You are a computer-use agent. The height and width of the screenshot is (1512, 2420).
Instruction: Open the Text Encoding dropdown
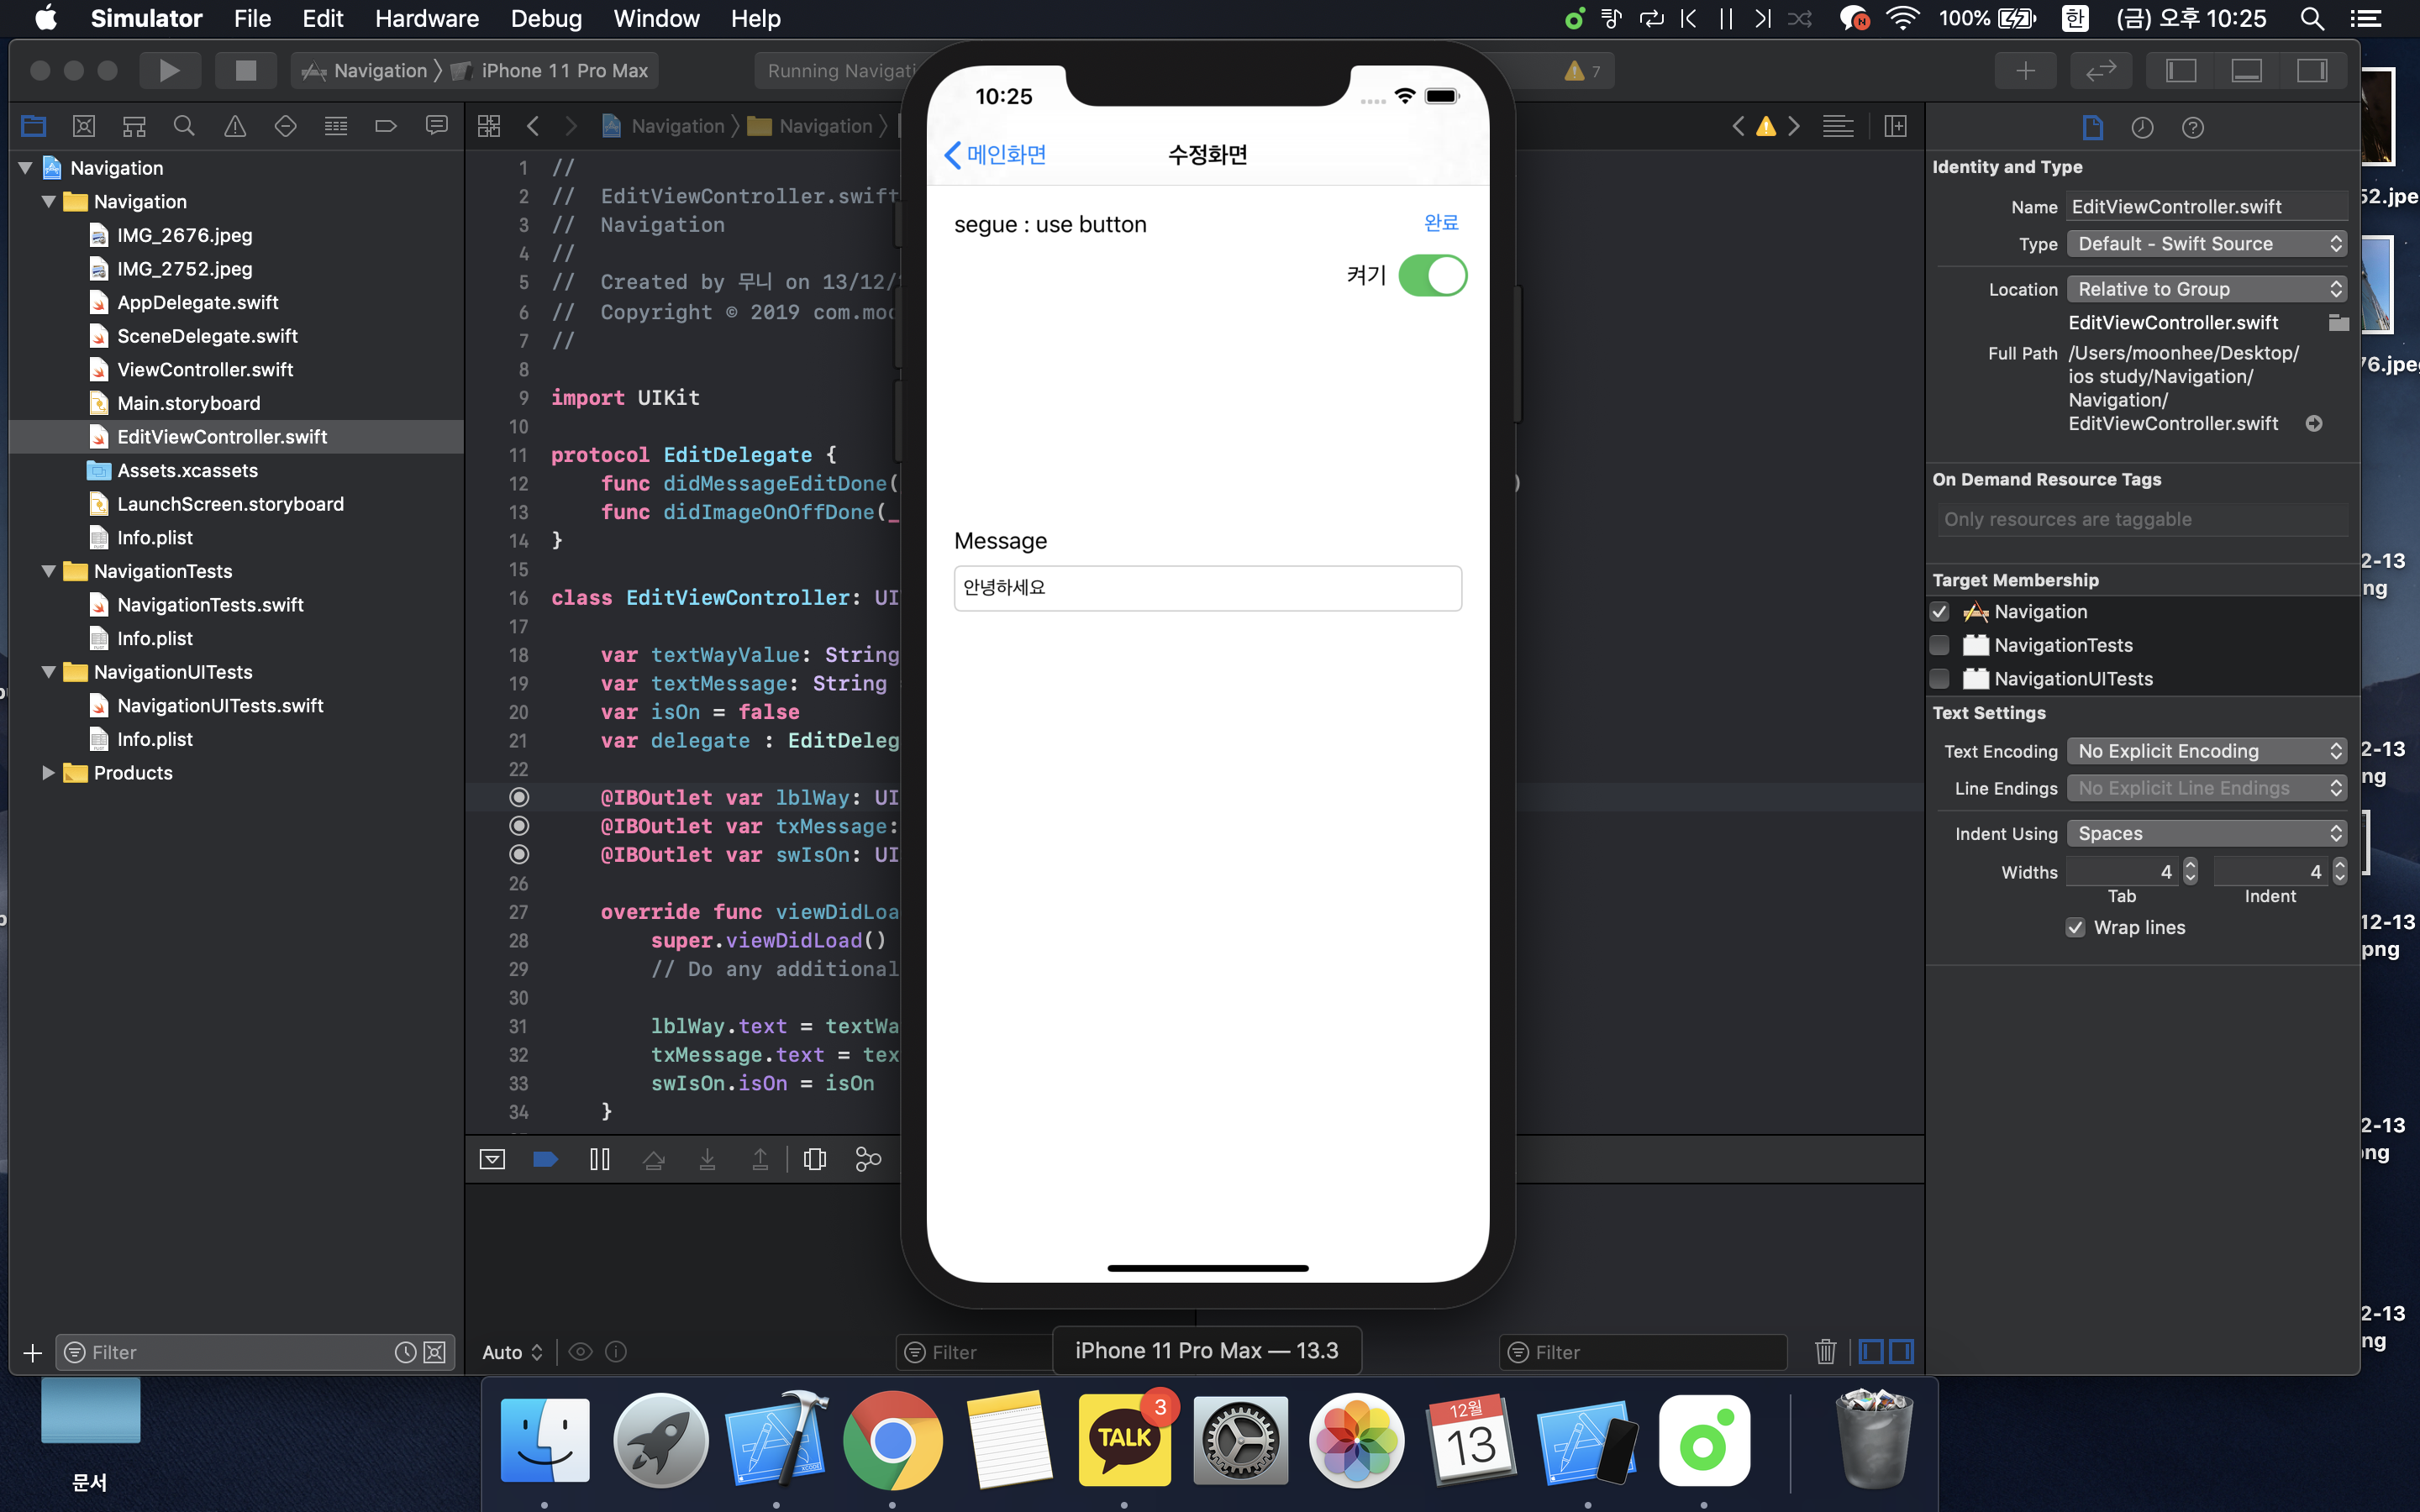pyautogui.click(x=2206, y=751)
